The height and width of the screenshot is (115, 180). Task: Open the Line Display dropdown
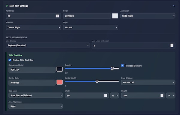[48, 45]
